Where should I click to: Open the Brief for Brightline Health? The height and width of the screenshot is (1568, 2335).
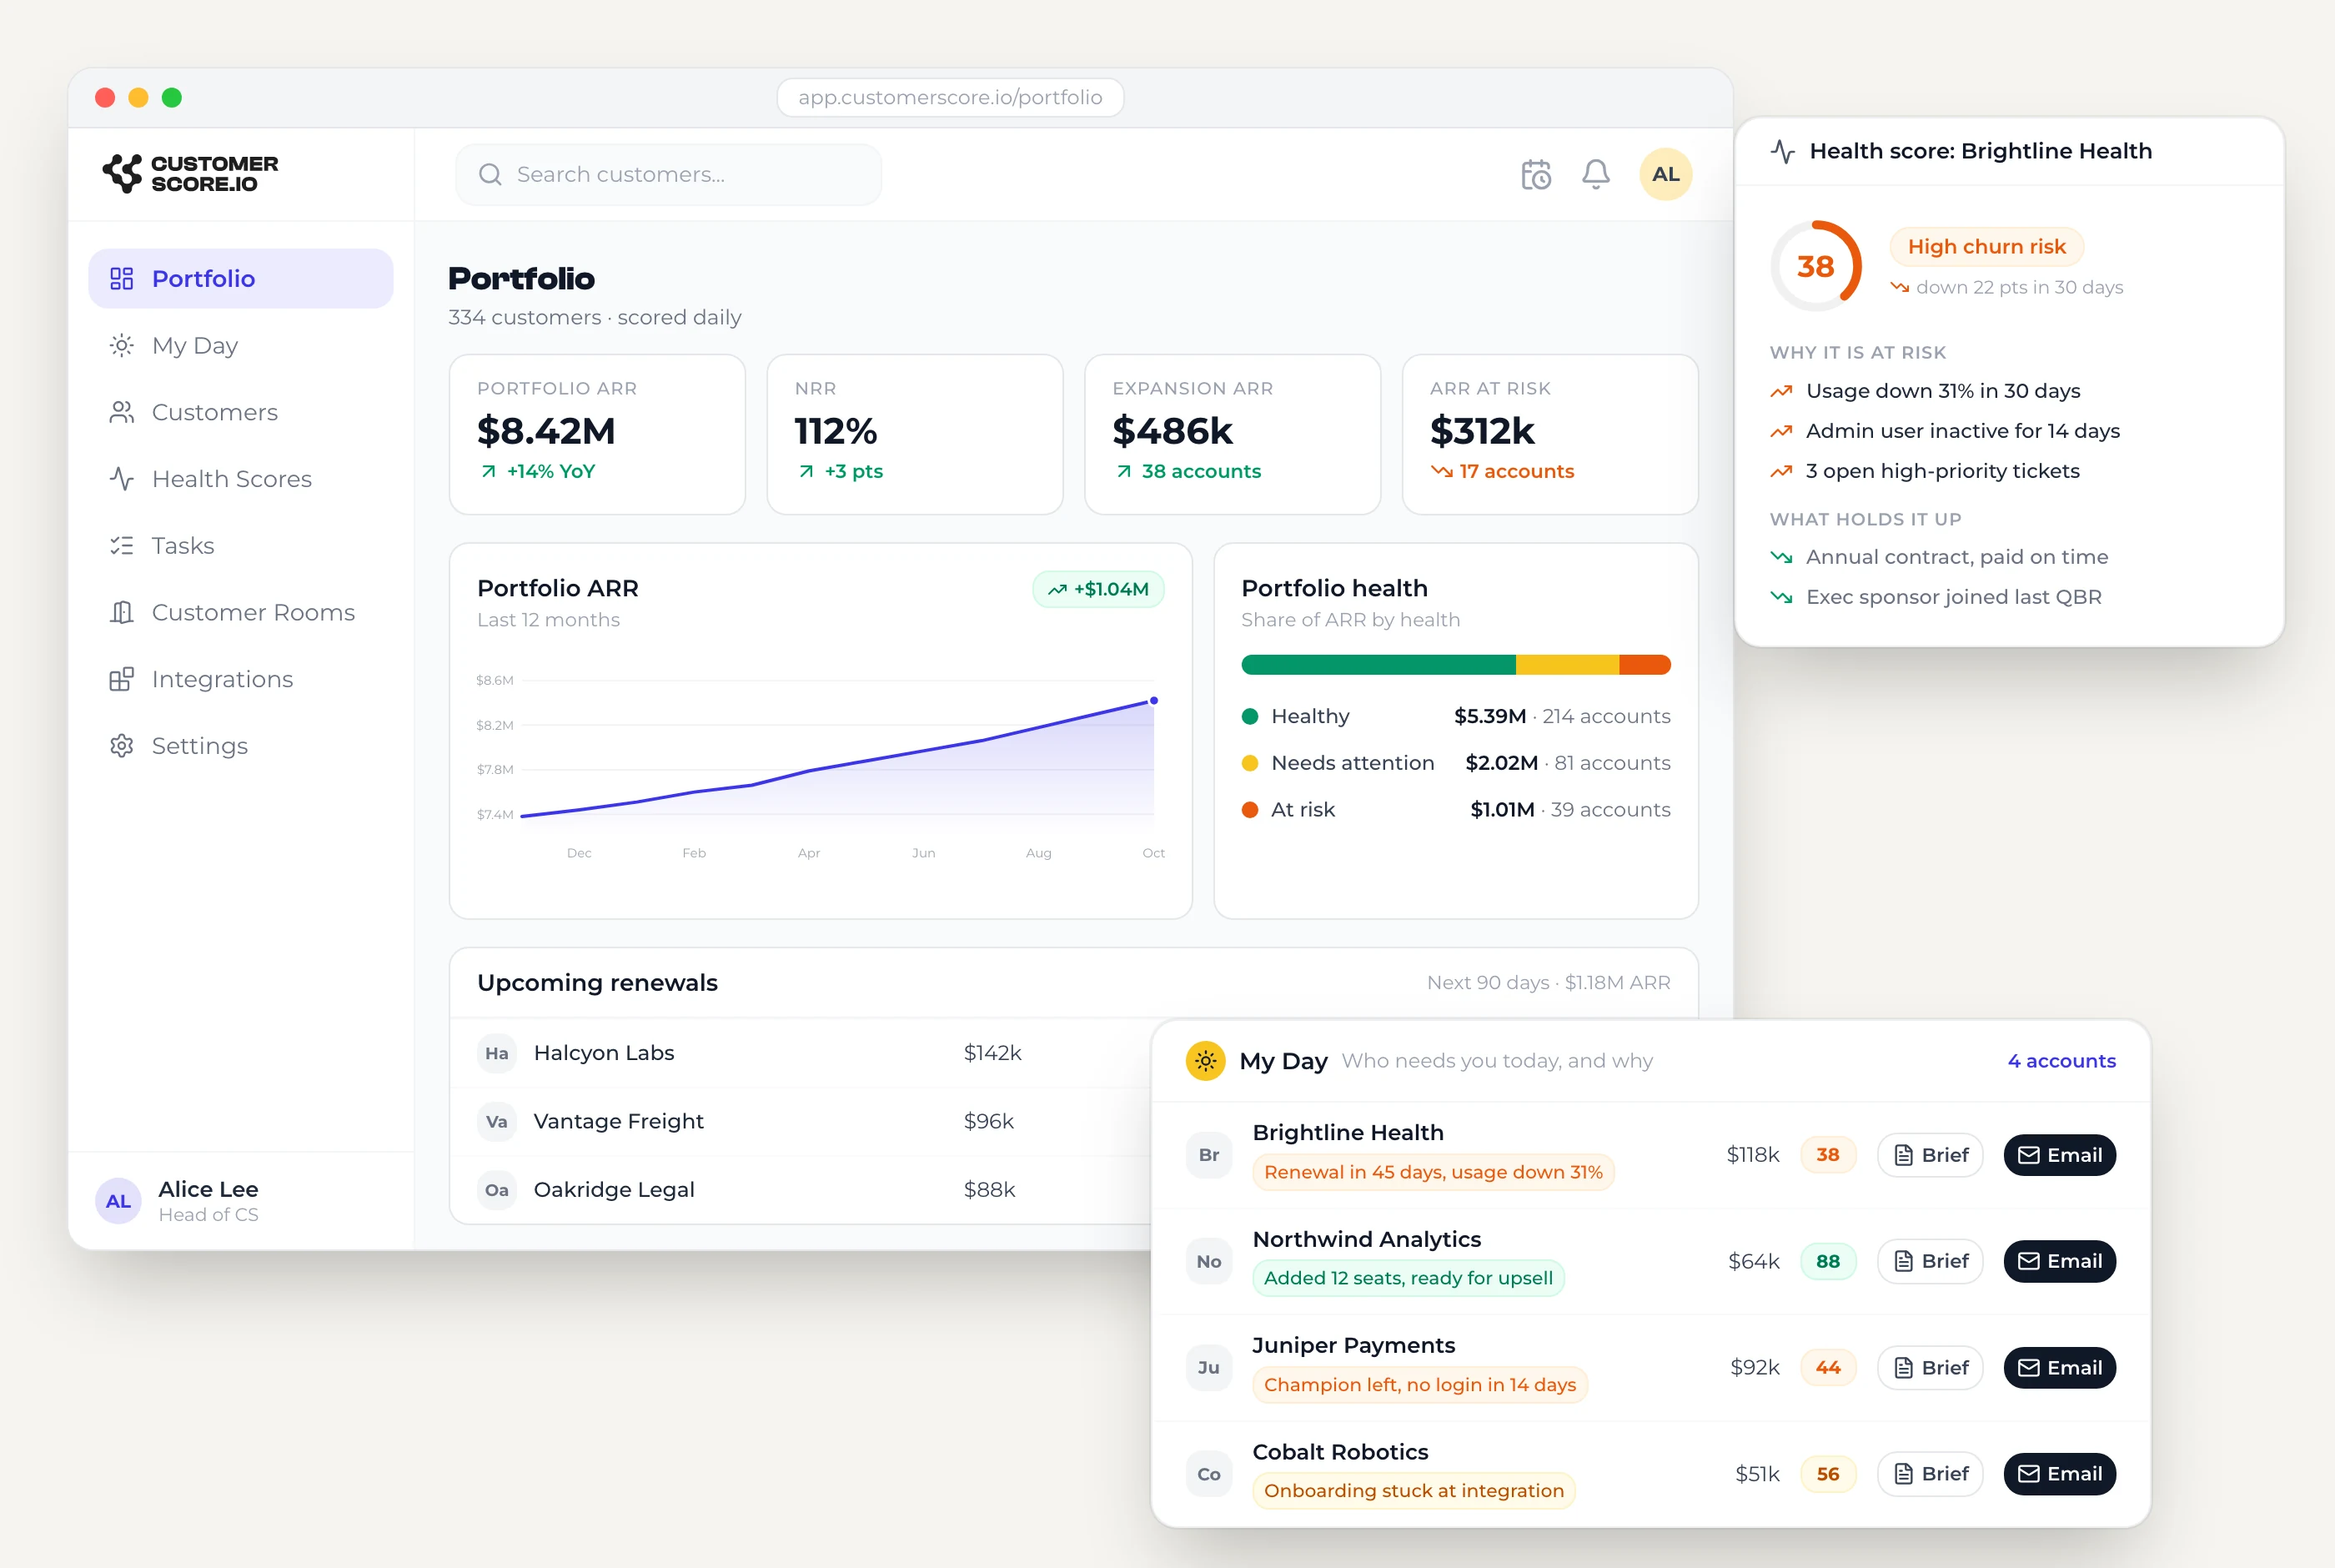click(x=1931, y=1155)
